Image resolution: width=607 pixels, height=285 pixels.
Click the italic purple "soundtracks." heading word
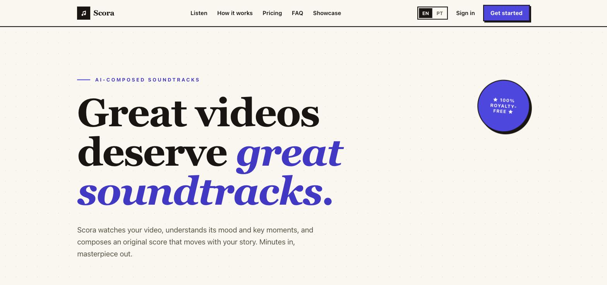pyautogui.click(x=205, y=191)
